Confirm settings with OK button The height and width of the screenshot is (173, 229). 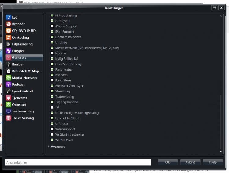(168, 162)
